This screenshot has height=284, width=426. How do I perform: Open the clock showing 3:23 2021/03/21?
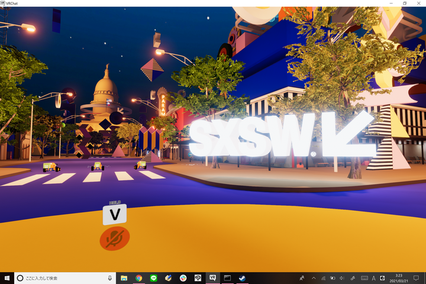399,278
